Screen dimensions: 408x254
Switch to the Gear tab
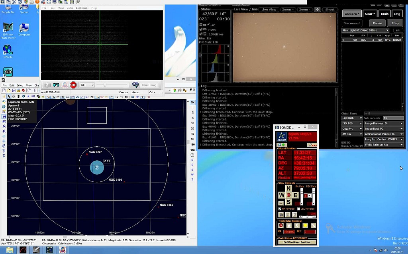369,14
